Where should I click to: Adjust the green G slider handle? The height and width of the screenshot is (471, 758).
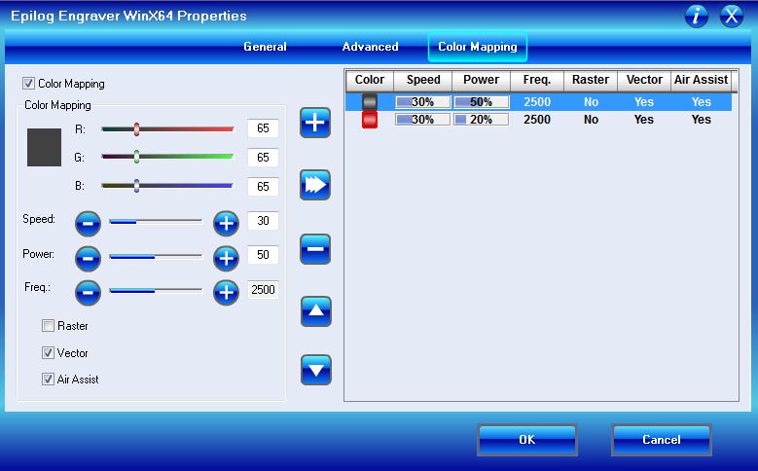point(137,157)
